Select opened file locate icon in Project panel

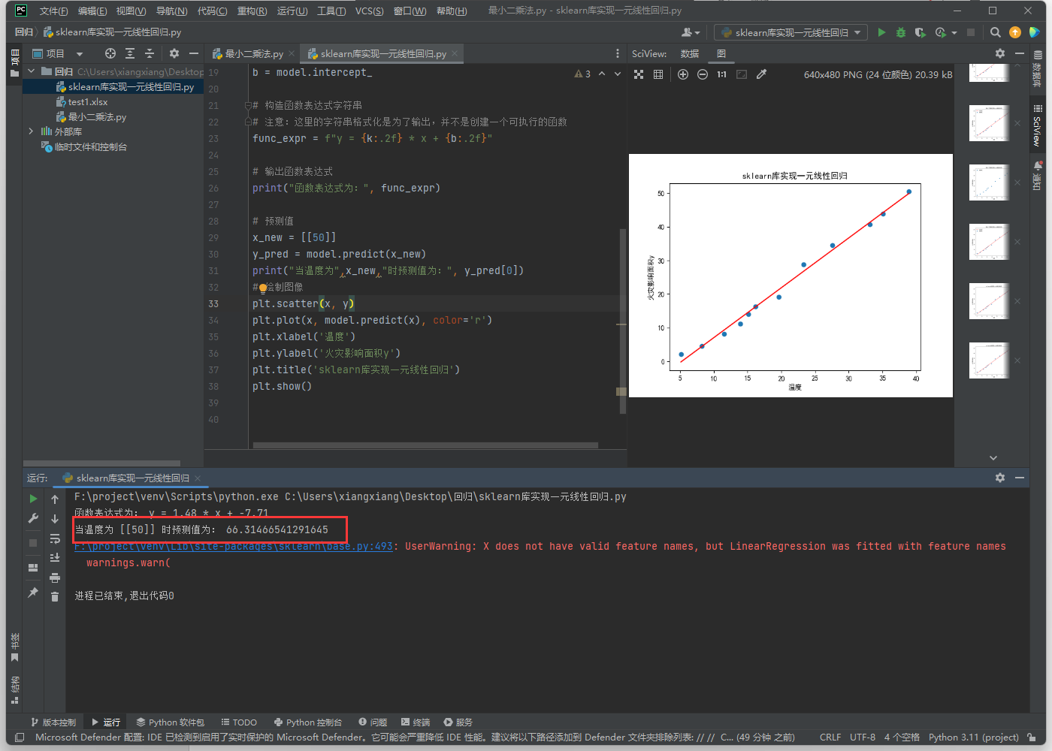click(110, 53)
